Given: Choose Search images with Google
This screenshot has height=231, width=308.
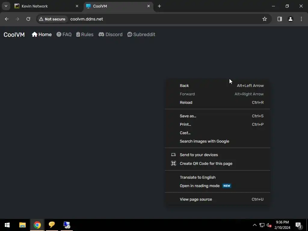Looking at the screenshot, I should click(217, 141).
